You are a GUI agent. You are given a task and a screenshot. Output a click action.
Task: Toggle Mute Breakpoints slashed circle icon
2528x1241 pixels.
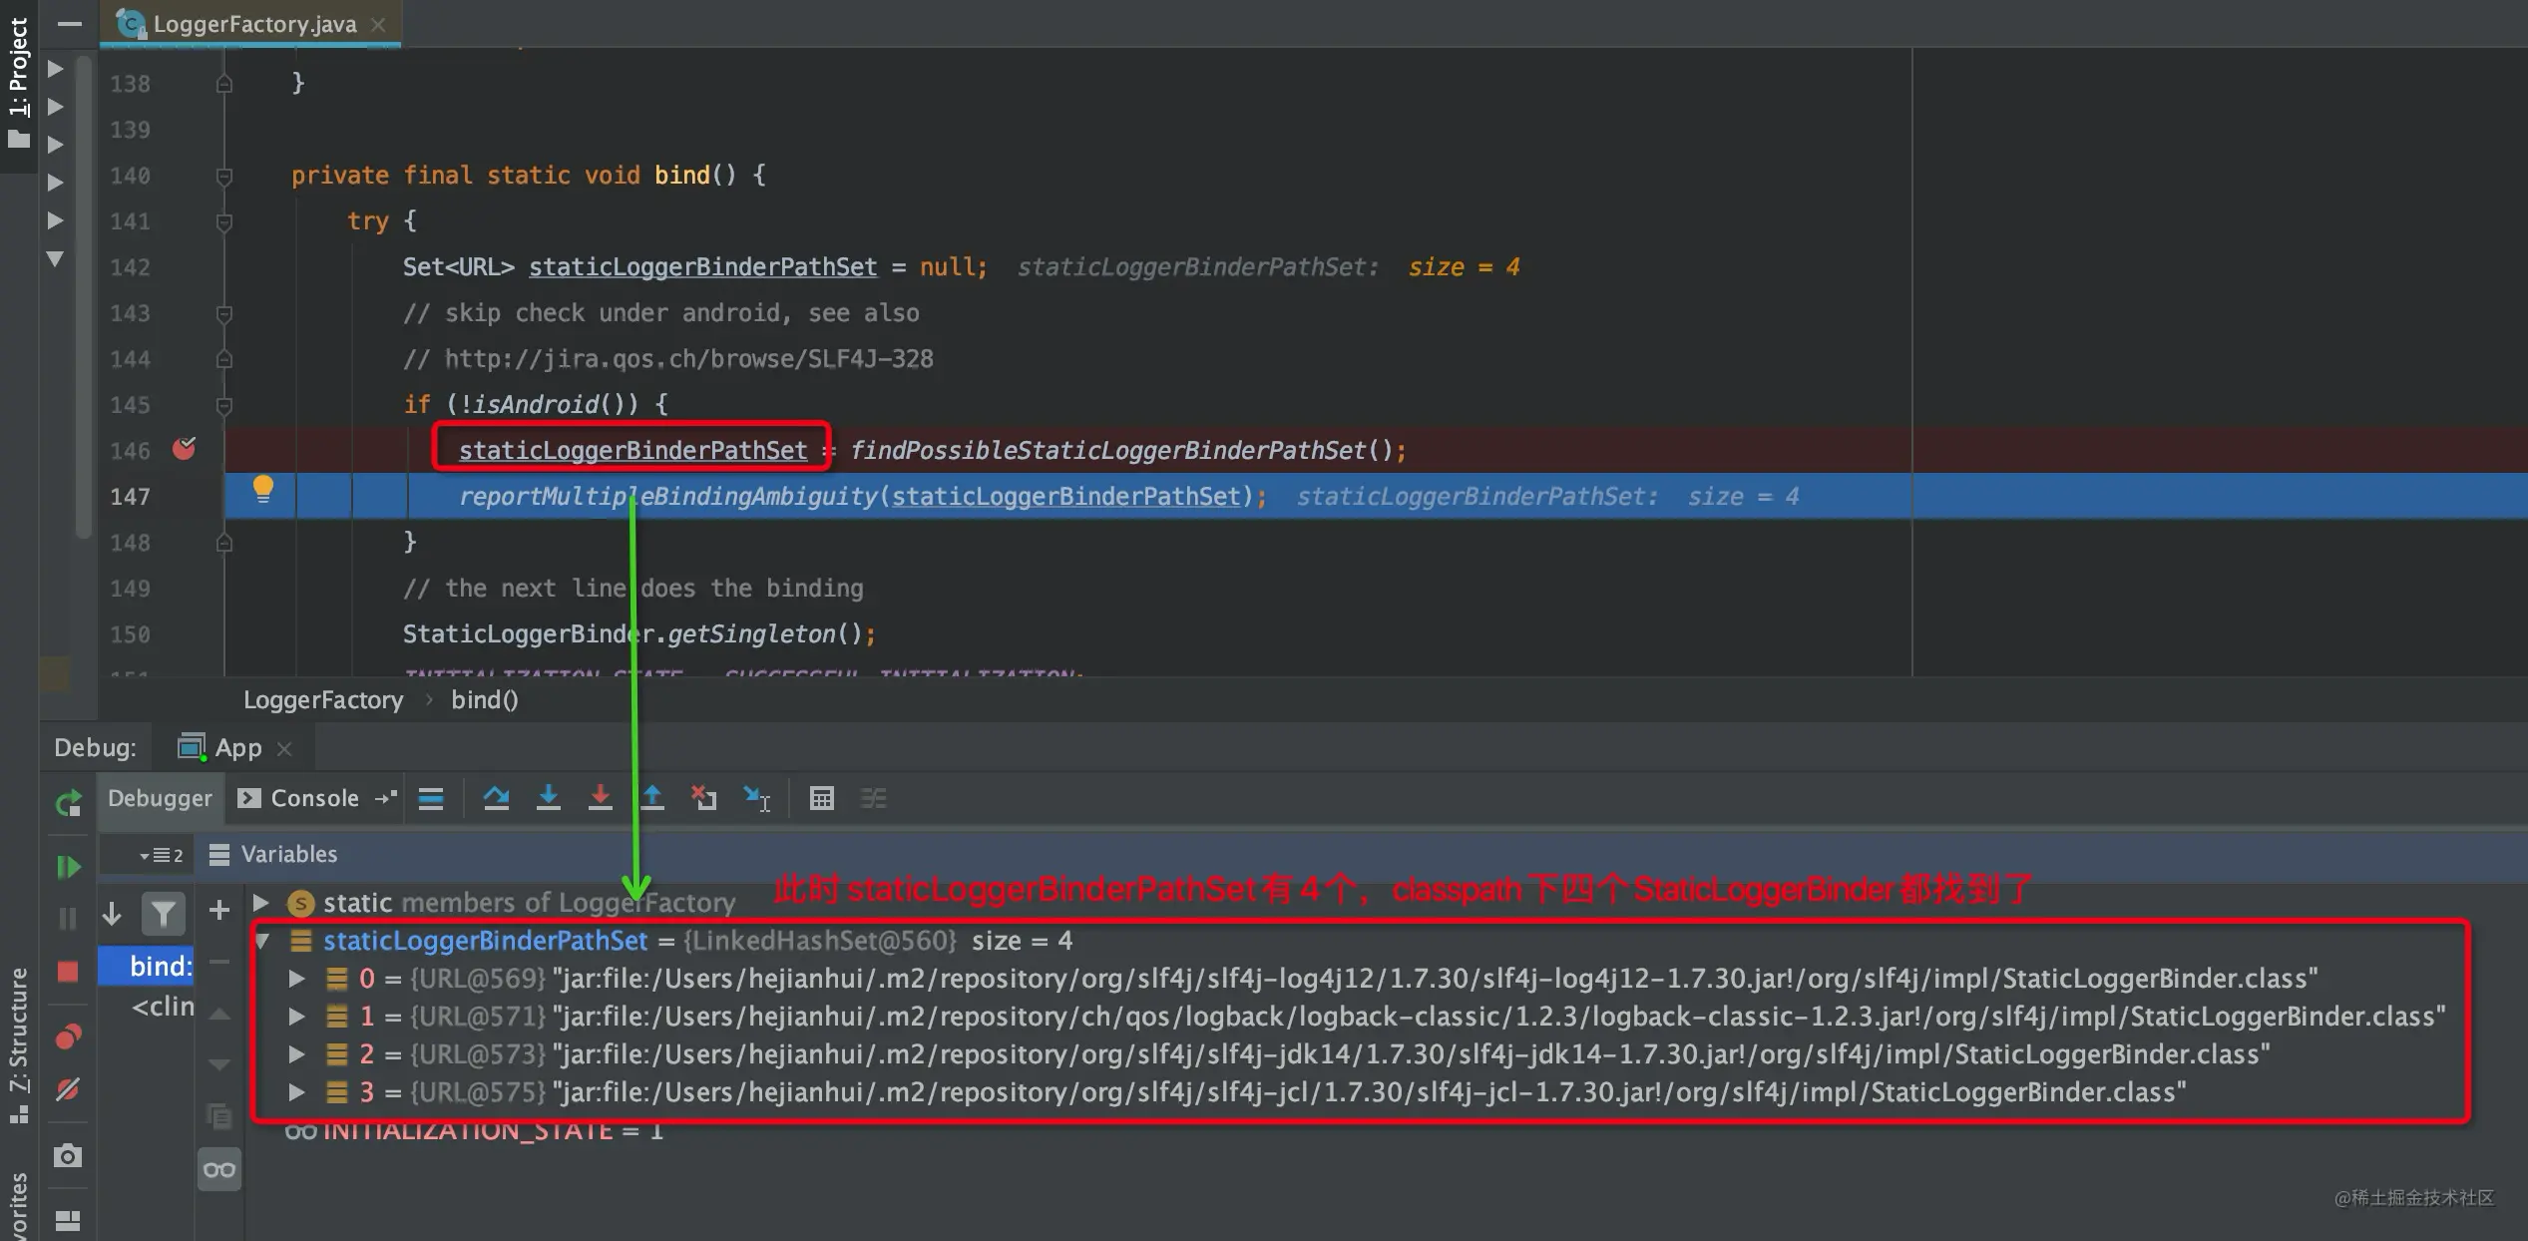(x=68, y=1089)
